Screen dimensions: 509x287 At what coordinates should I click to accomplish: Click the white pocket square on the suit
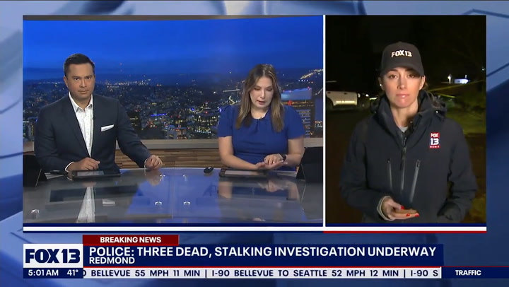coord(107,128)
